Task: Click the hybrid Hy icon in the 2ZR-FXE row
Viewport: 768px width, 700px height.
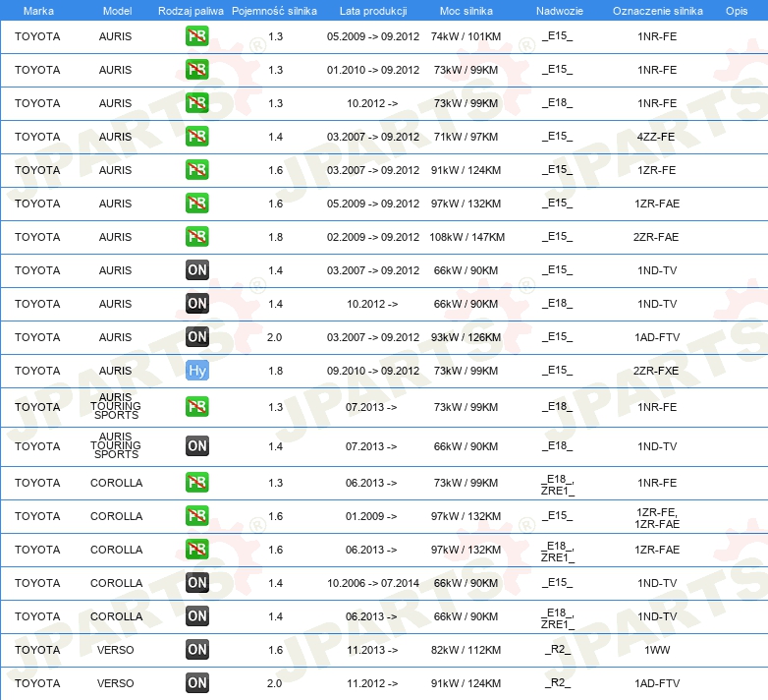Action: 196,370
